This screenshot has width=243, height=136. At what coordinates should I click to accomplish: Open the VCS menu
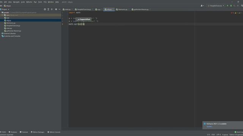coord(45,2)
